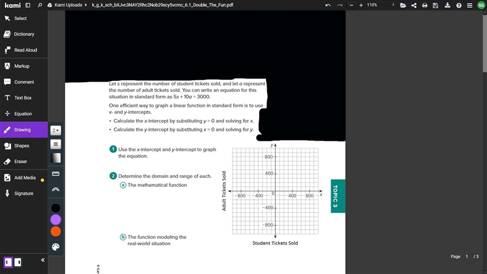Click the transparency gradient icon
This screenshot has width=487, height=274.
55,158
